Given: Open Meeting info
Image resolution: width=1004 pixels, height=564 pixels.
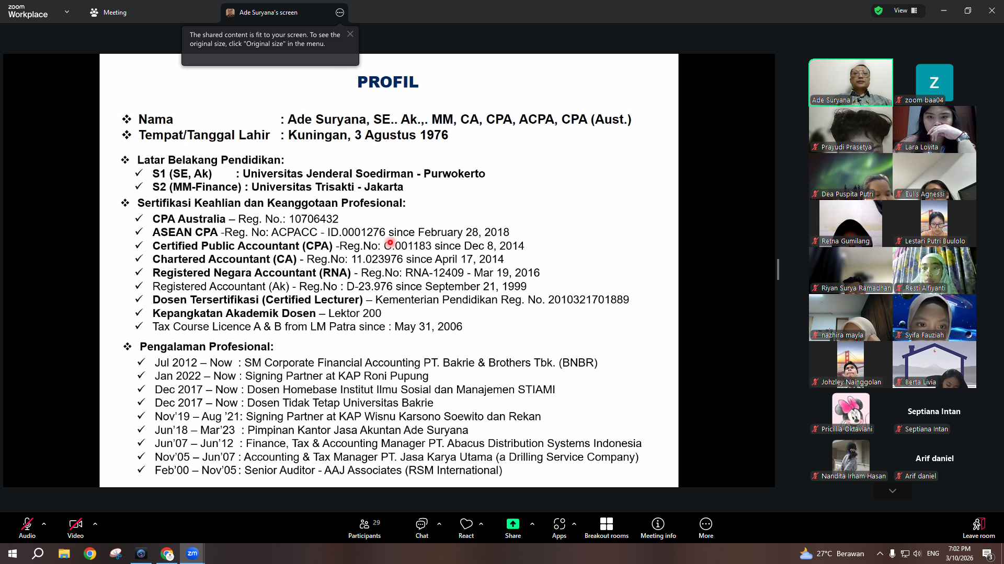Looking at the screenshot, I should [x=658, y=527].
